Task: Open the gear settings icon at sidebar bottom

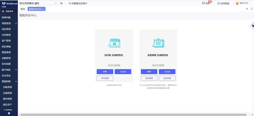Action: click(x=9, y=113)
